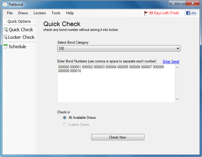Click the Quick Options header
Screen dimensions: 202x157
(19, 21)
